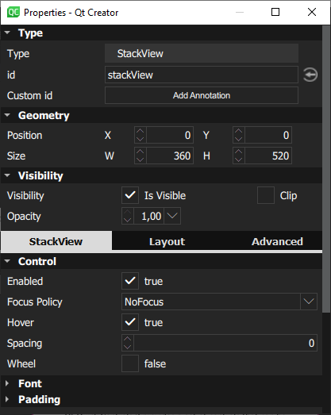
Task: Click the id input field with stackView
Action: click(202, 75)
